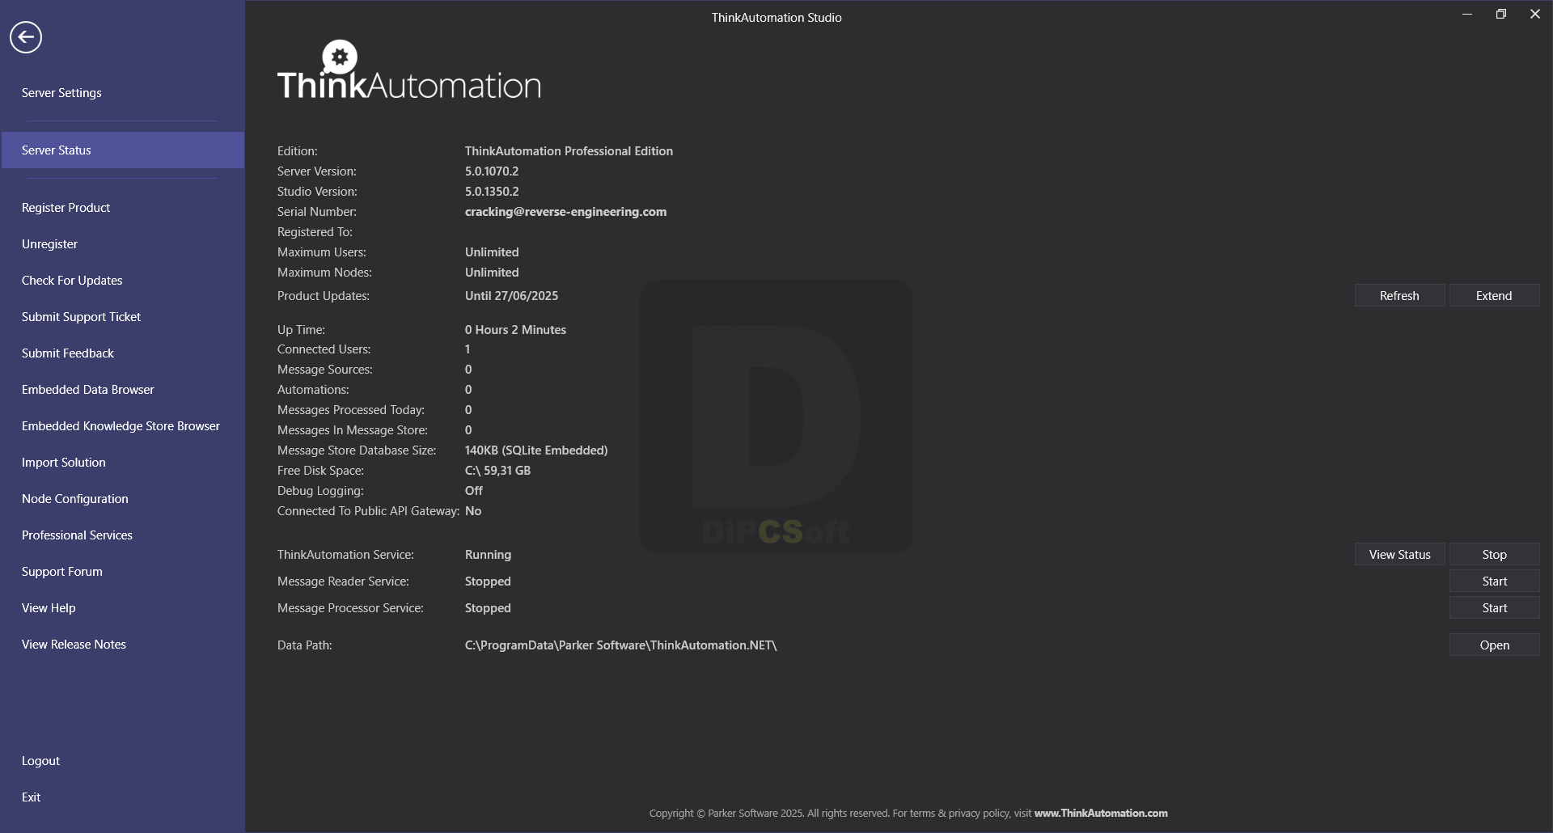1553x833 pixels.
Task: Click the Refresh button
Action: [1399, 296]
